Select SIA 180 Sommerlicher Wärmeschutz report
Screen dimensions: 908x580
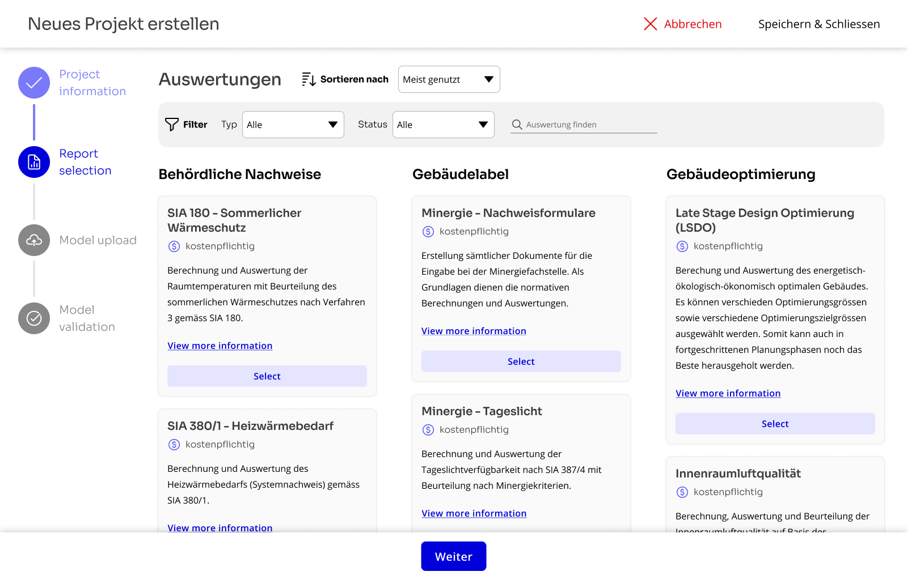coord(267,376)
